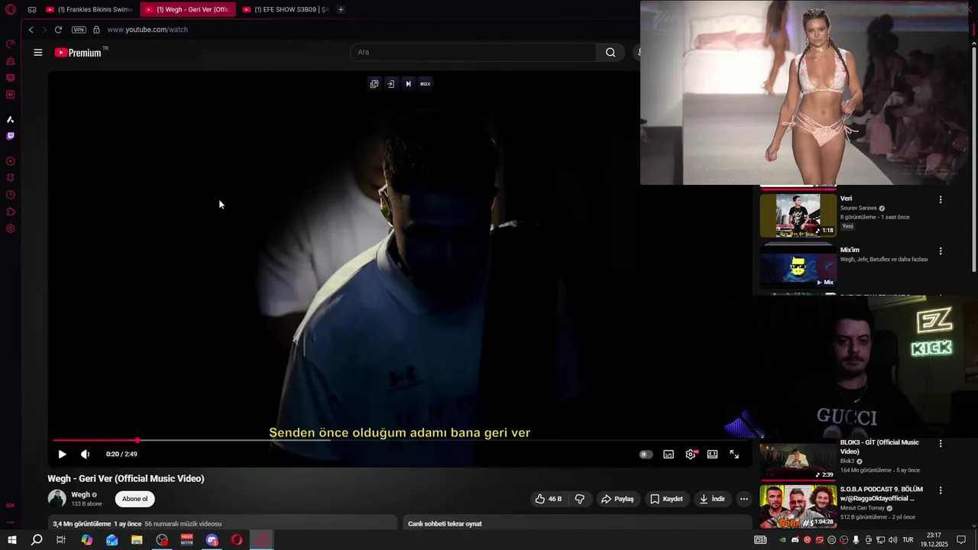The height and width of the screenshot is (550, 978).
Task: Toggle the autoplay switch in player
Action: click(646, 454)
